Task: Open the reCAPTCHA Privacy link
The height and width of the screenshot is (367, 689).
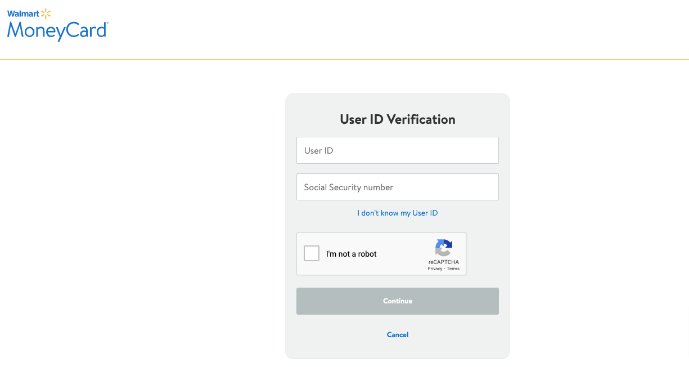Action: (434, 269)
